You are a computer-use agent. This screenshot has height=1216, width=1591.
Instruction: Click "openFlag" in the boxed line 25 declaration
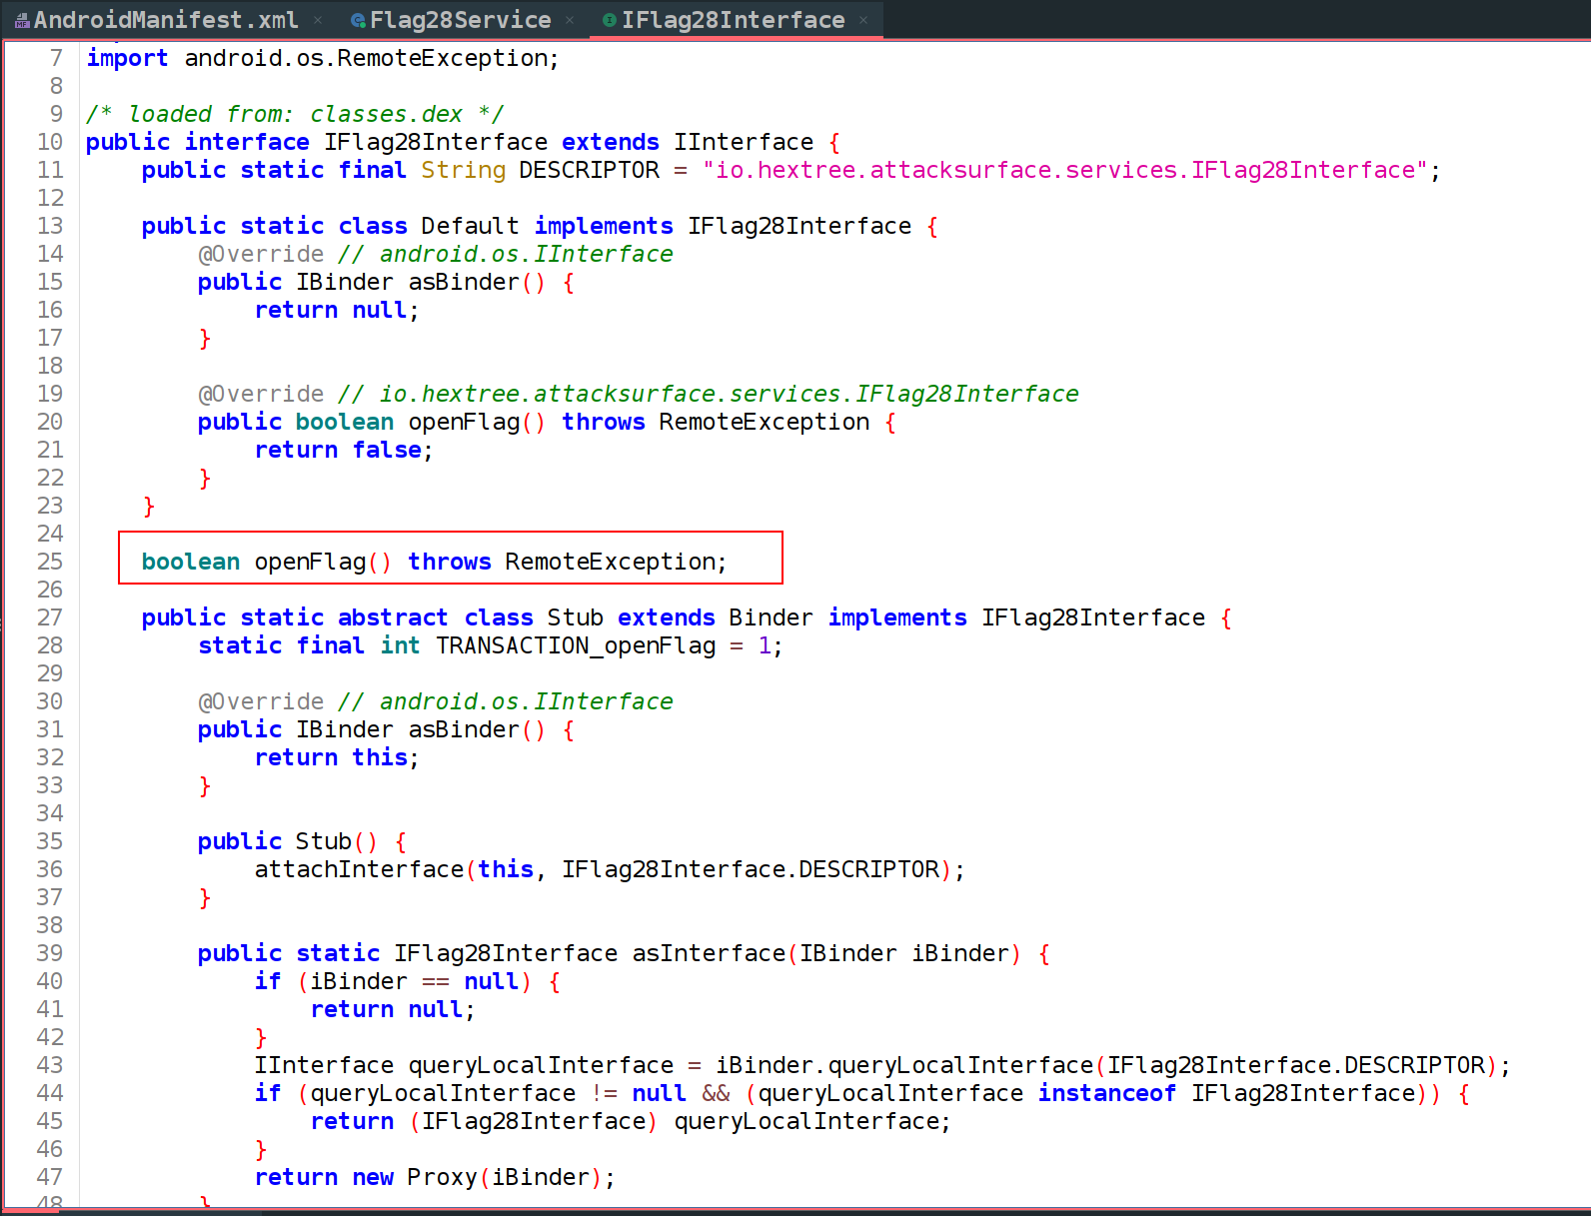[311, 562]
